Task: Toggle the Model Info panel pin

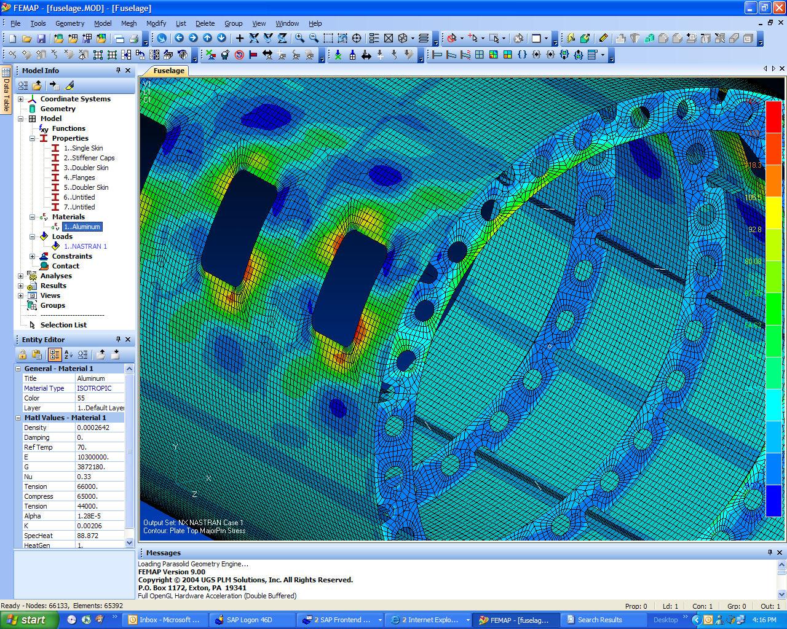Action: pos(118,71)
